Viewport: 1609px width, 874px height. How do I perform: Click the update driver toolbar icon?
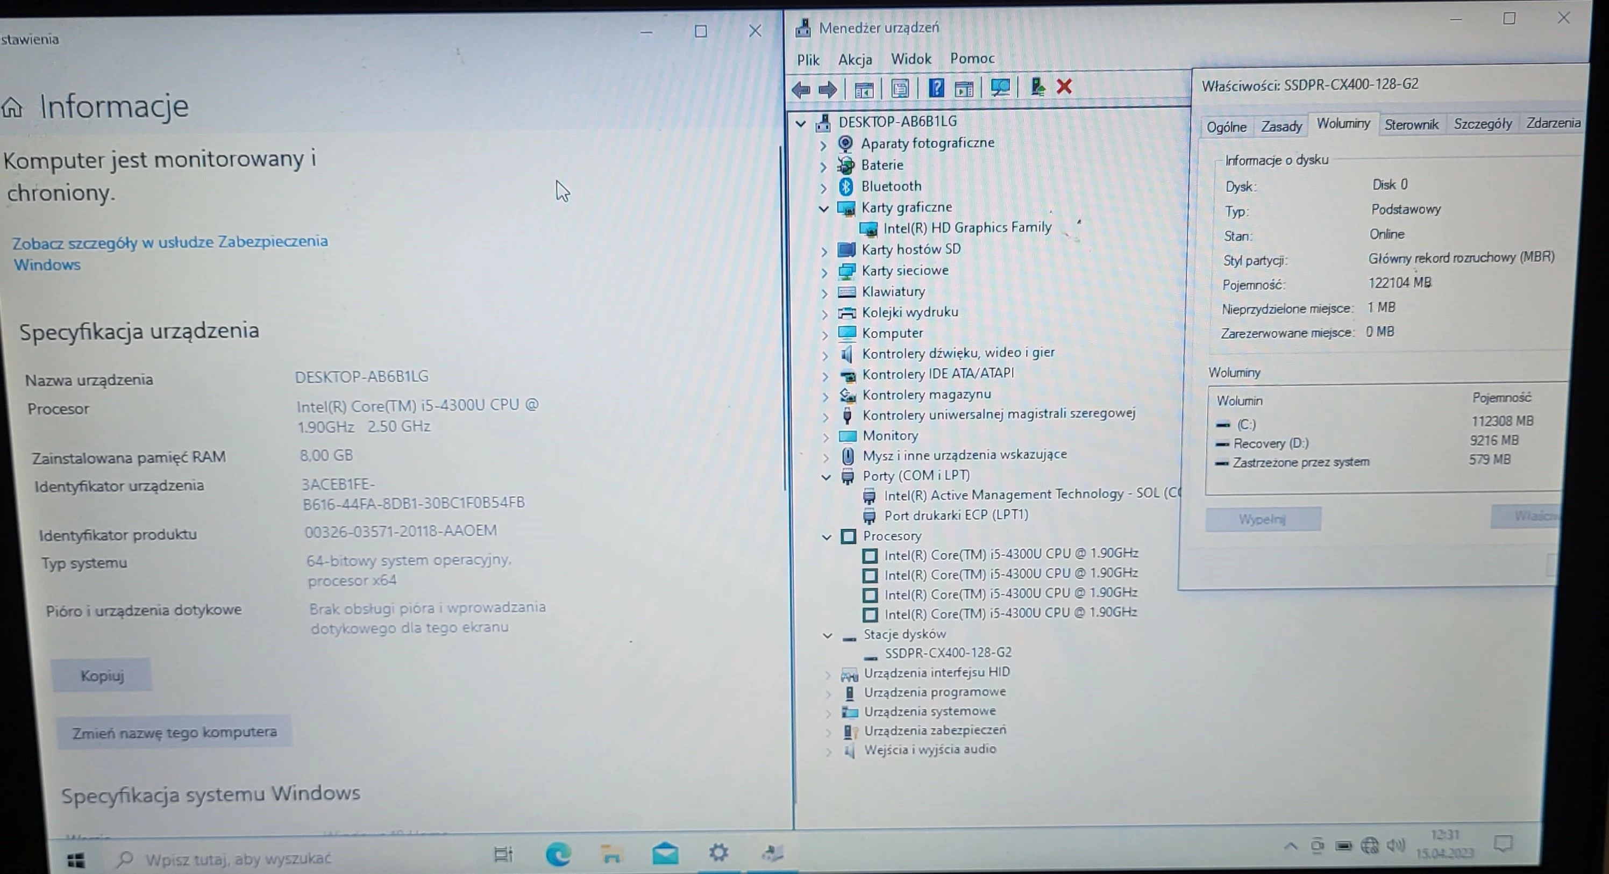coord(1037,88)
